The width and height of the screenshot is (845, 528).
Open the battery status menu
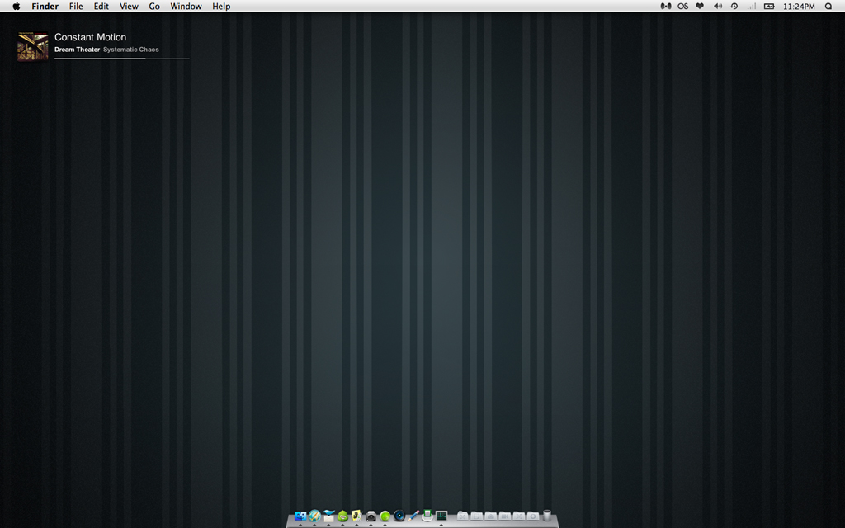click(769, 7)
